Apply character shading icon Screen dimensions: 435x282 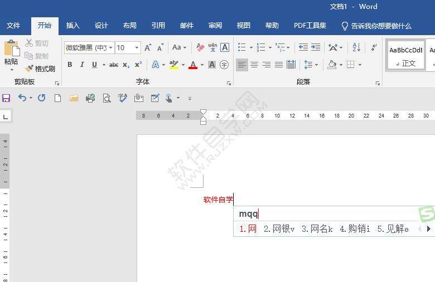pyautogui.click(x=212, y=65)
